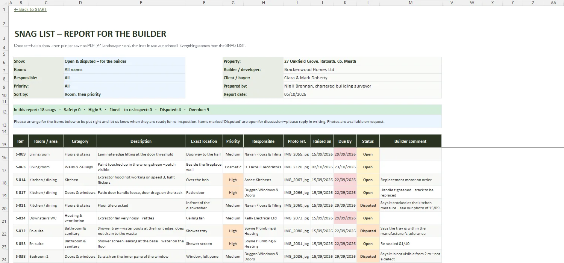Select the report title SNAG LIST – REPORT FOR THE BUILDER
Image resolution: width=564 pixels, height=263 pixels.
(x=90, y=34)
